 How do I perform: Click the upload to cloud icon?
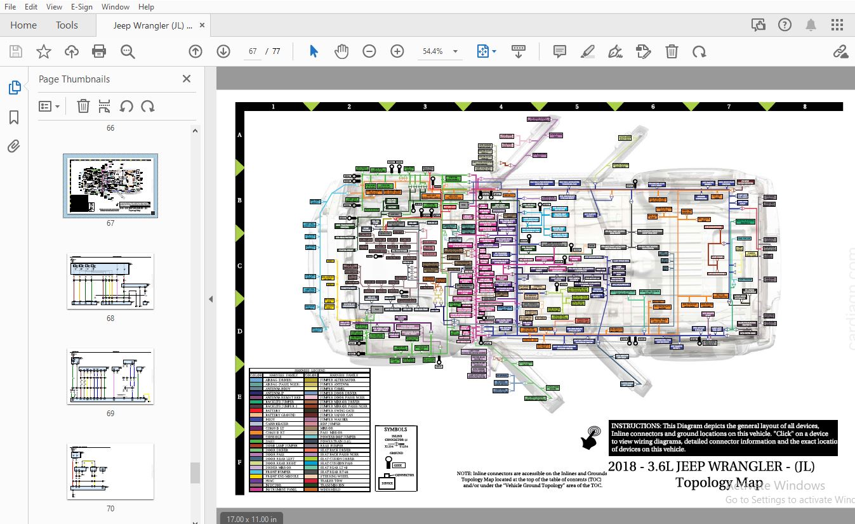click(72, 51)
